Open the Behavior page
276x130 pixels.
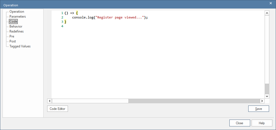coord(16,26)
